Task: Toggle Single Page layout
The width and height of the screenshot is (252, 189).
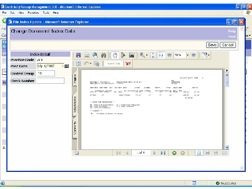Action: click(199, 153)
